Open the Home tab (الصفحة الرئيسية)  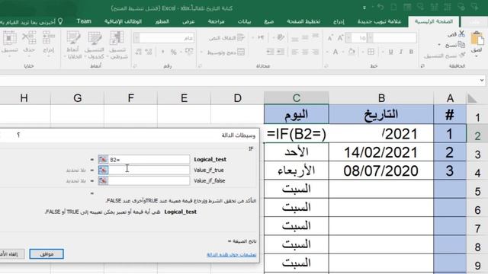point(434,21)
